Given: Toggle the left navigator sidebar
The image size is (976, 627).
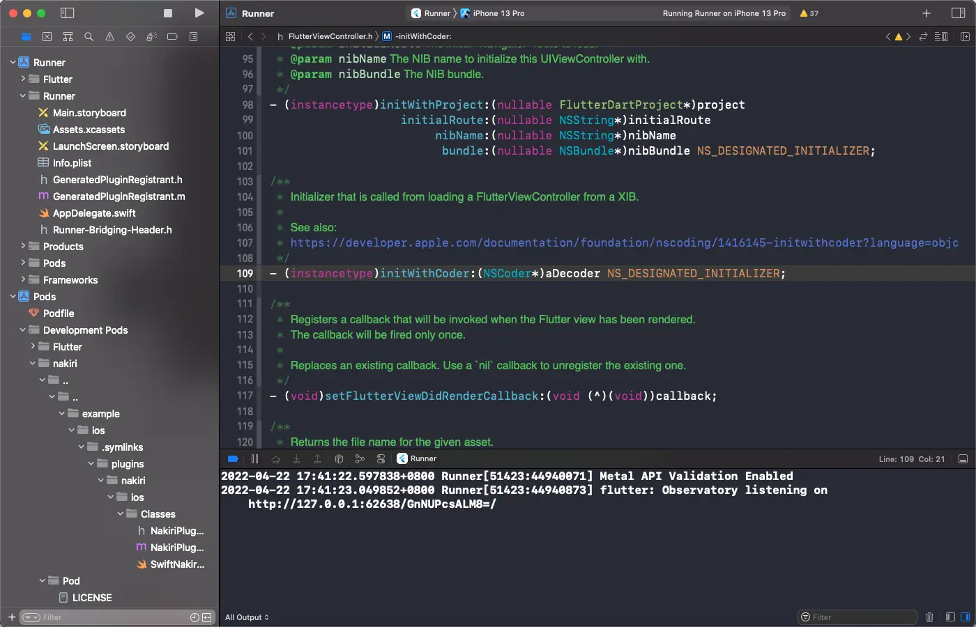Looking at the screenshot, I should click(x=68, y=13).
